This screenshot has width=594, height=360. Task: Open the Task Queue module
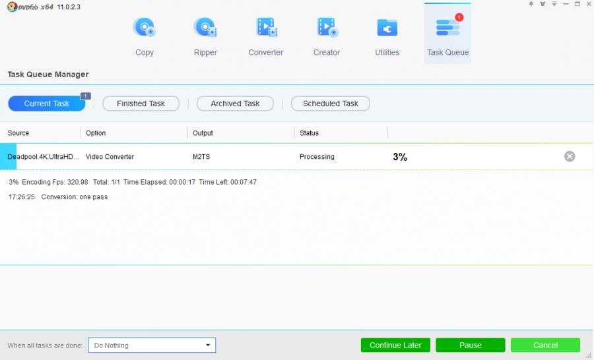click(447, 34)
